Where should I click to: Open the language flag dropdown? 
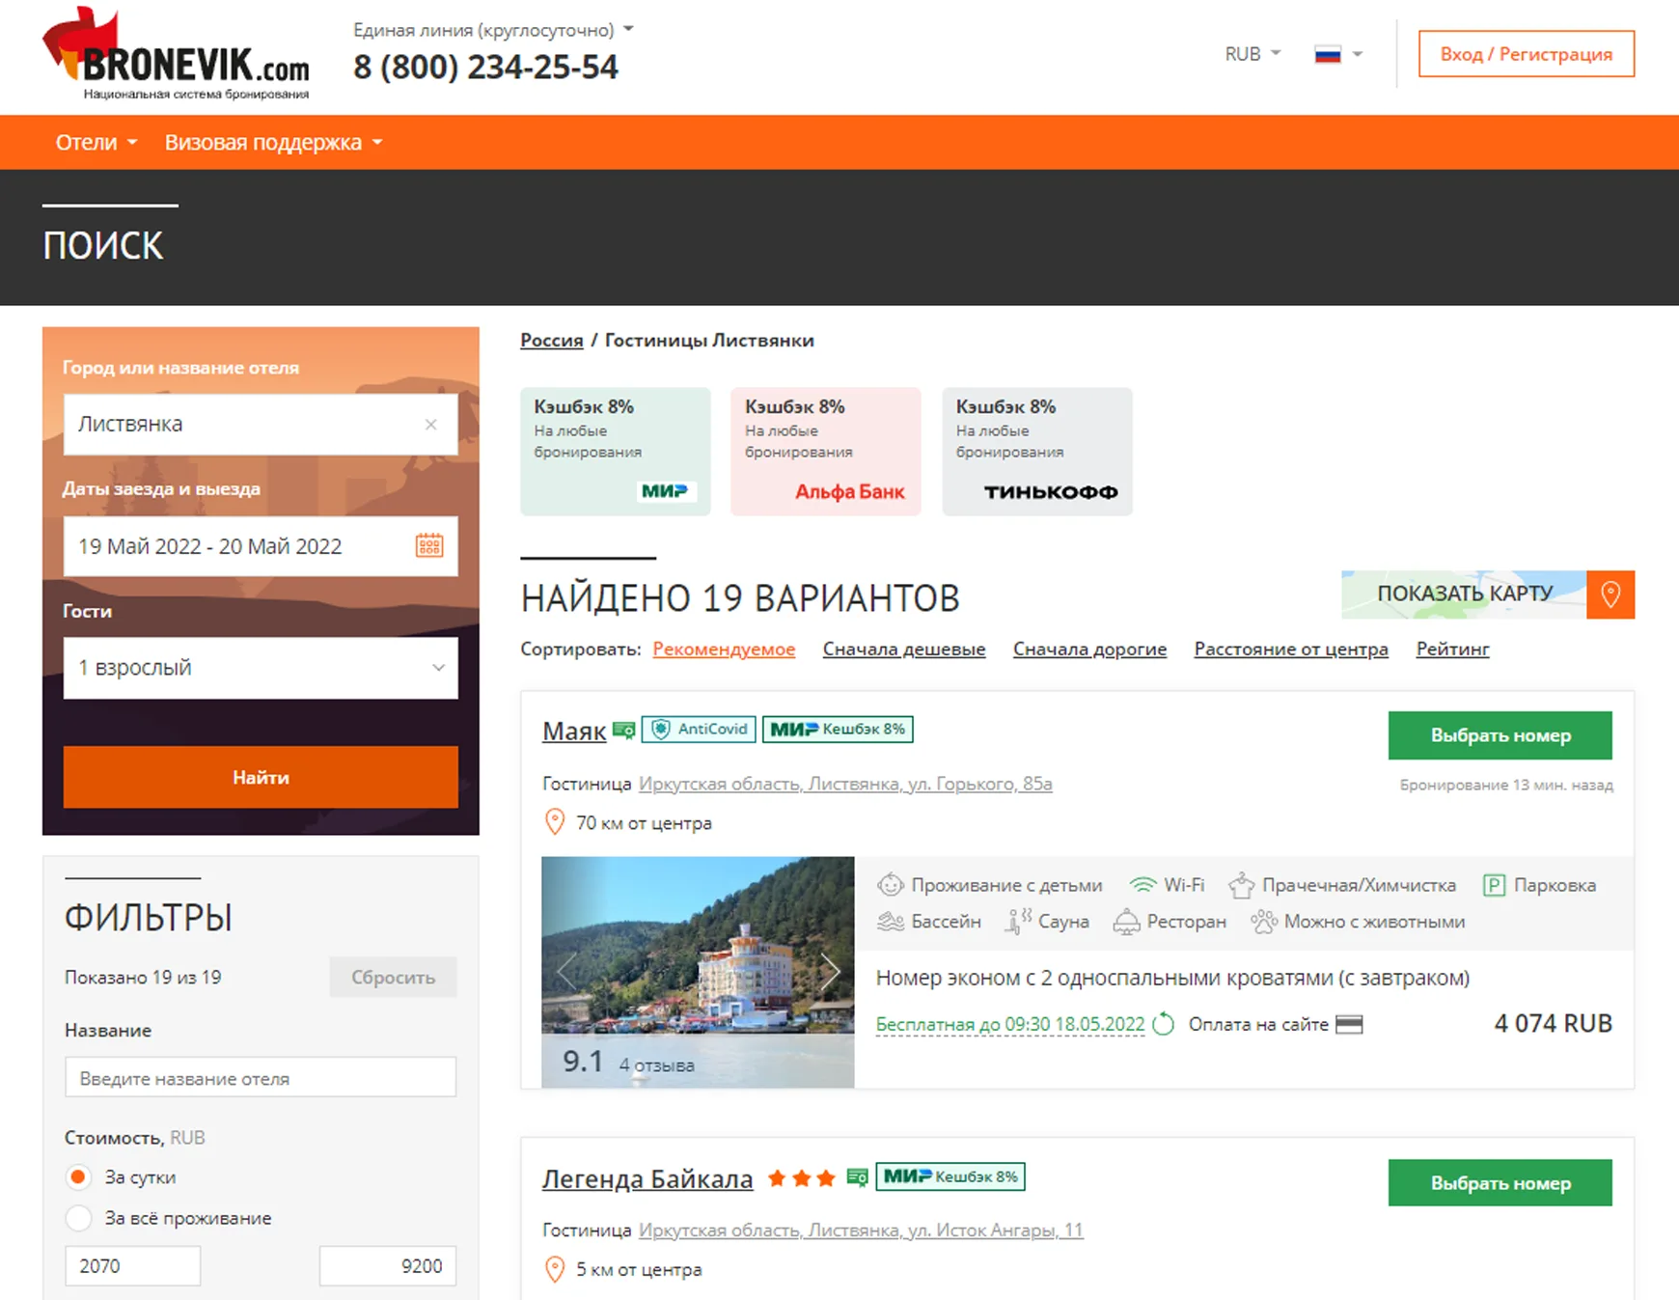click(1339, 54)
